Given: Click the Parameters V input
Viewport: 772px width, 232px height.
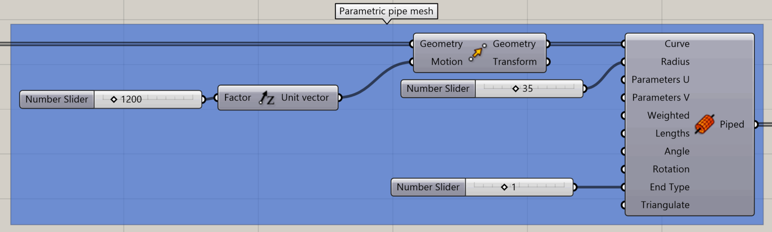Looking at the screenshot, I should (x=660, y=97).
